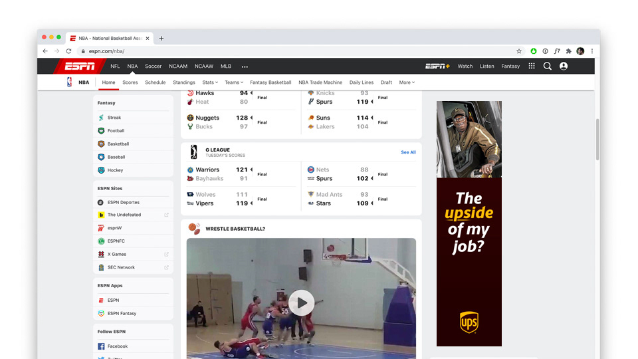Click The Undefeated icon

click(101, 215)
